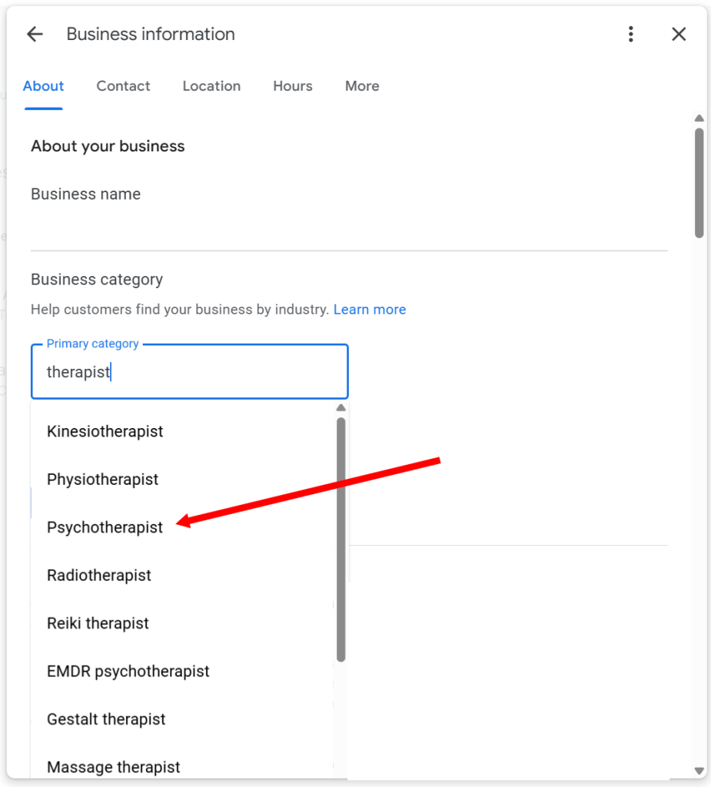Pick Gestalt therapist from the dropdown
Image resolution: width=711 pixels, height=787 pixels.
[106, 719]
